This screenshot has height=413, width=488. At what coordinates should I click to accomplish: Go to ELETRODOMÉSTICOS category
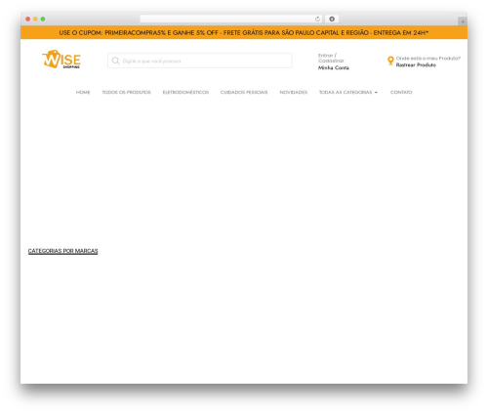(x=185, y=93)
